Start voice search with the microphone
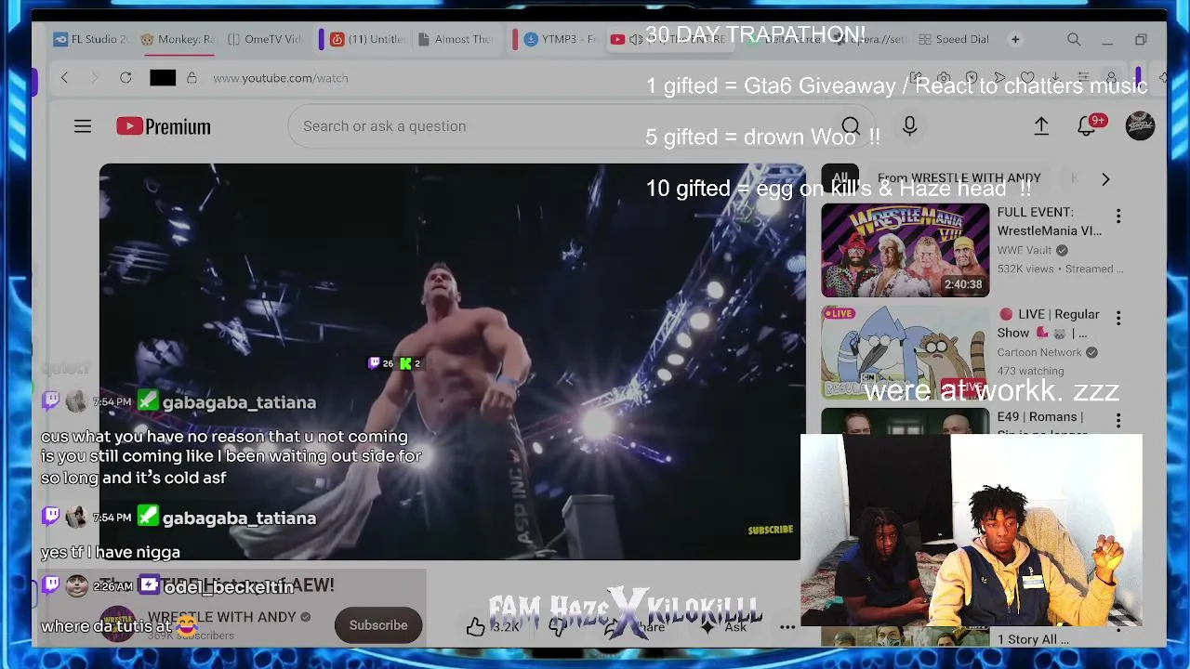1190x669 pixels. click(x=909, y=126)
